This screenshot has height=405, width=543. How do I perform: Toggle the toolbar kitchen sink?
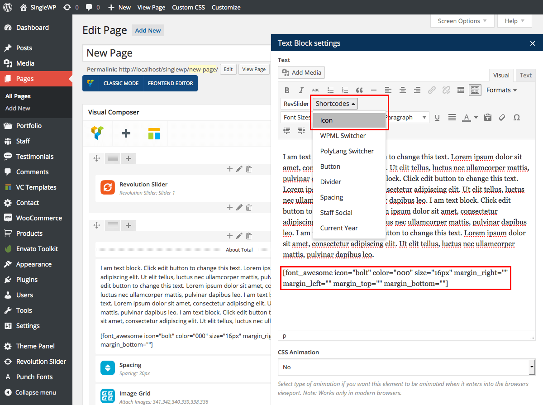pos(475,90)
